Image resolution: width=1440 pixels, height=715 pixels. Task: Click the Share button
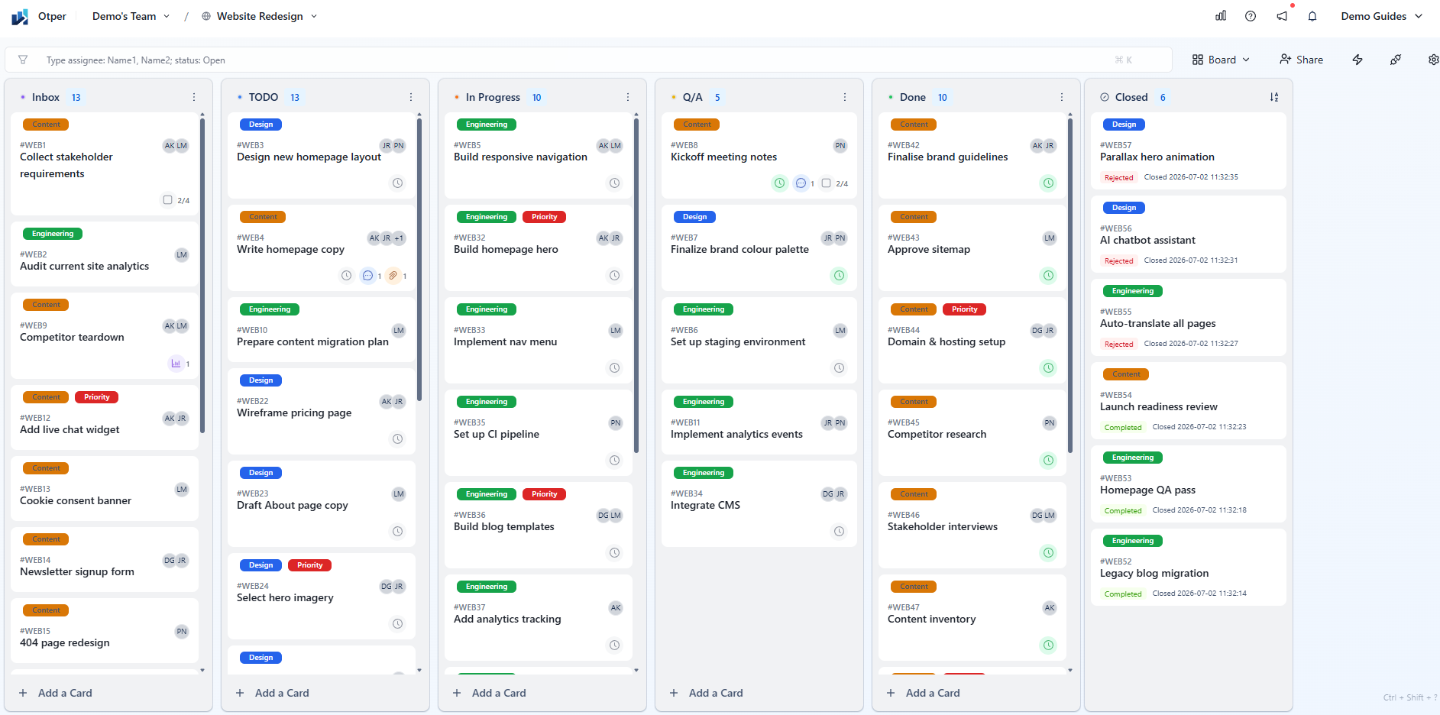(1301, 60)
